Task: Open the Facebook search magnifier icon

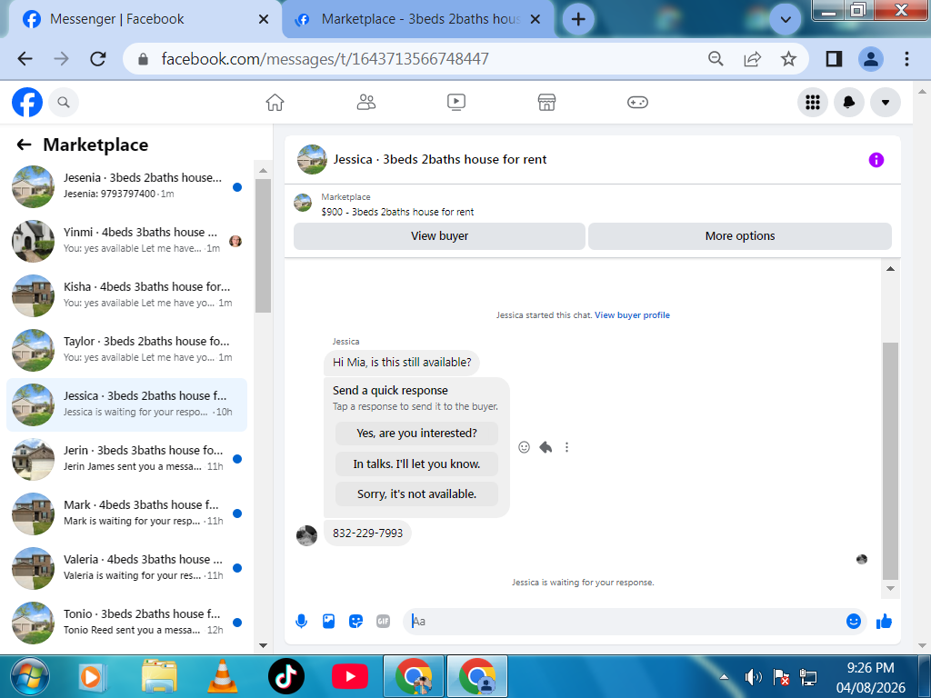Action: click(64, 102)
